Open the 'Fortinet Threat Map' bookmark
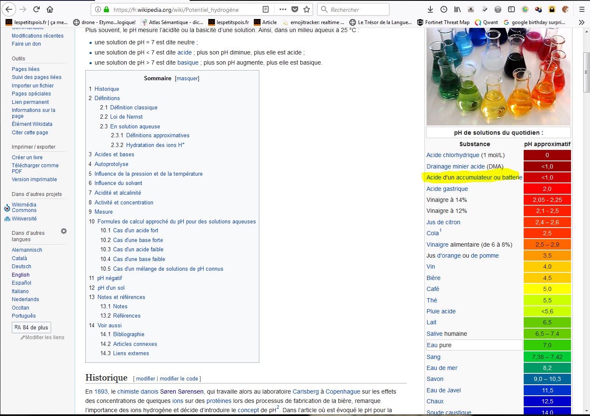Viewport: 590px width, 416px height. pos(443,22)
